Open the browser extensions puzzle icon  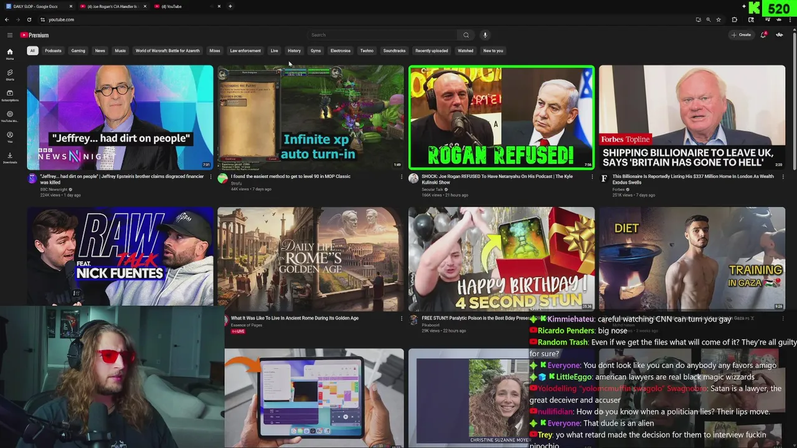[735, 19]
